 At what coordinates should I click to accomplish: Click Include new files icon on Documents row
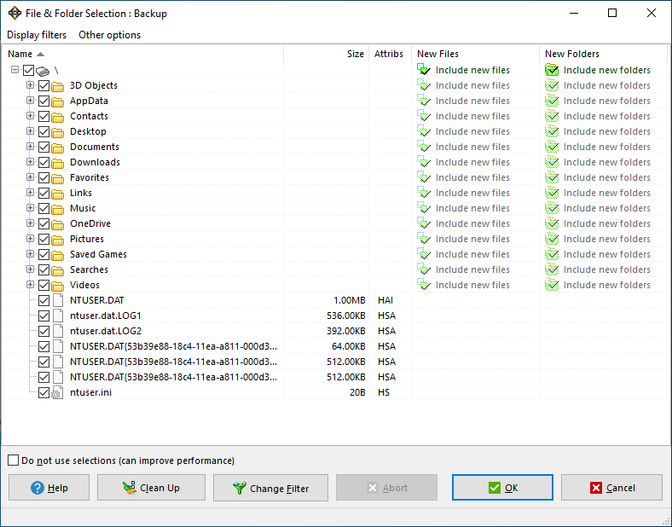[x=424, y=147]
